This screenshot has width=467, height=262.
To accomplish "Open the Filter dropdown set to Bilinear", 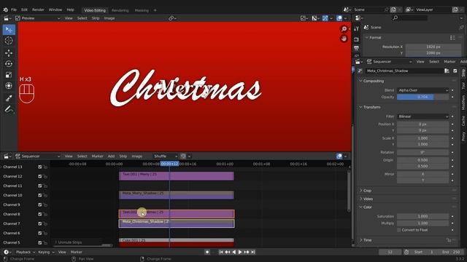I will (422, 116).
